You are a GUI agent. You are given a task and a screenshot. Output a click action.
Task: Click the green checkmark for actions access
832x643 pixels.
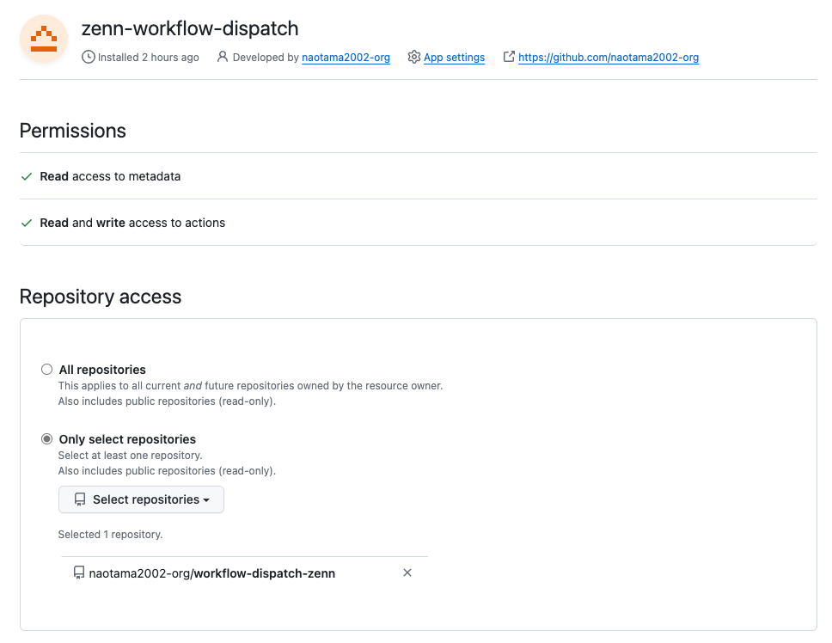[x=27, y=224]
